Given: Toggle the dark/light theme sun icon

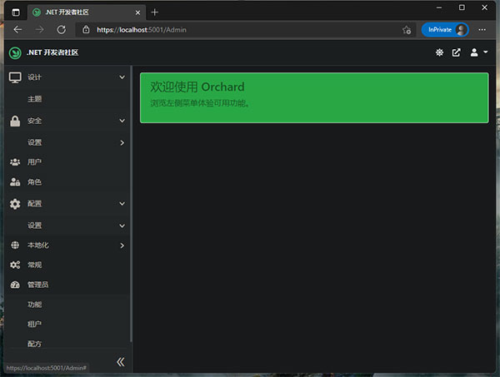Looking at the screenshot, I should 439,52.
